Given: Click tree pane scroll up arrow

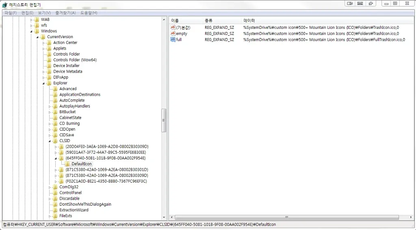Looking at the screenshot, I should pyautogui.click(x=164, y=19).
